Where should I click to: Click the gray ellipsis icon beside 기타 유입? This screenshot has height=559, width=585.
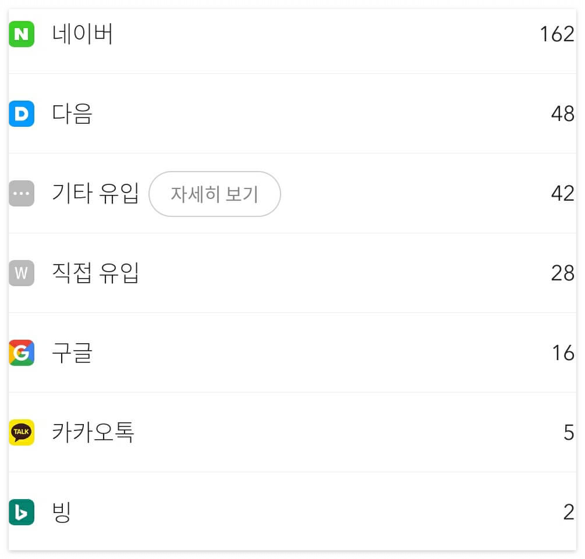(x=22, y=194)
